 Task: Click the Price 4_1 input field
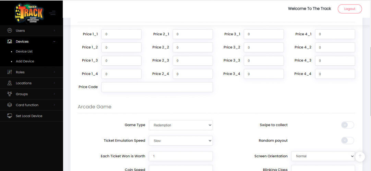pos(335,34)
